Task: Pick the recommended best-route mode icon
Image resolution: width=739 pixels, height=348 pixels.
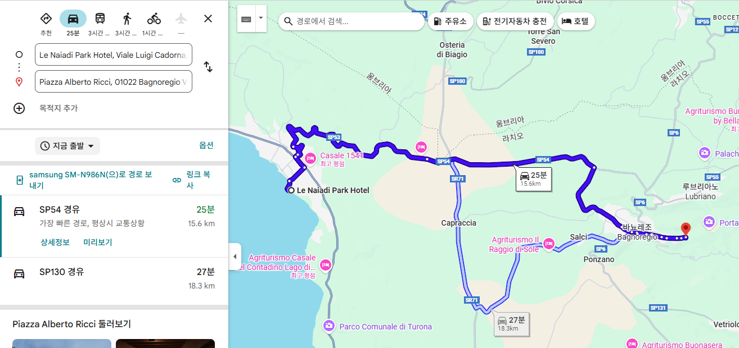Action: (46, 19)
